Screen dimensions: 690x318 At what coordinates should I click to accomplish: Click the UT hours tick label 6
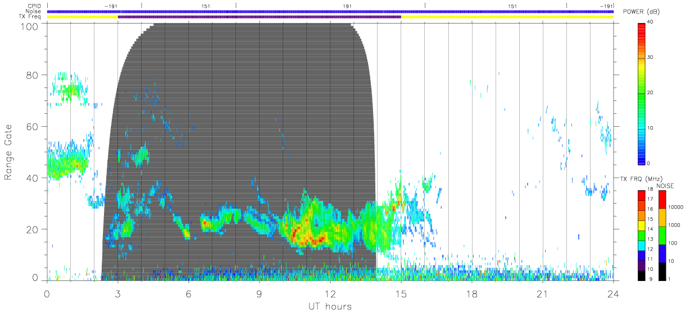[189, 293]
